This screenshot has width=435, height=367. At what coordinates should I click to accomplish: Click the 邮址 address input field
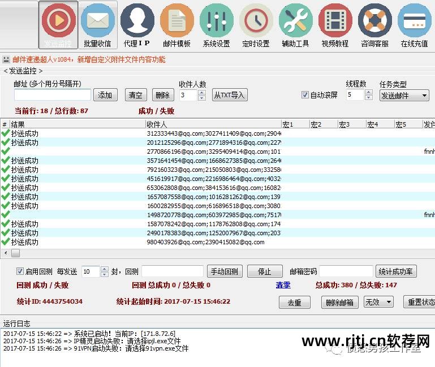tap(53, 95)
